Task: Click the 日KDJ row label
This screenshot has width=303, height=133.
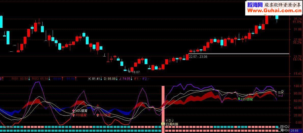Action: click(x=285, y=127)
